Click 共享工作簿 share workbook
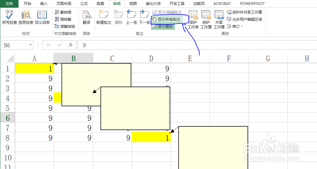 [x=219, y=20]
